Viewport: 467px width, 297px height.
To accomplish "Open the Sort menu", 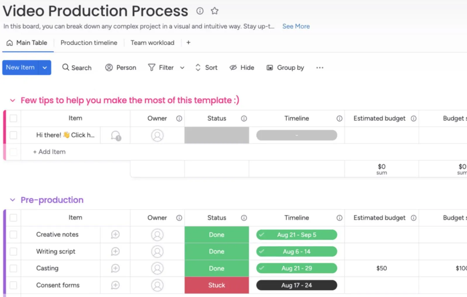I will [206, 68].
